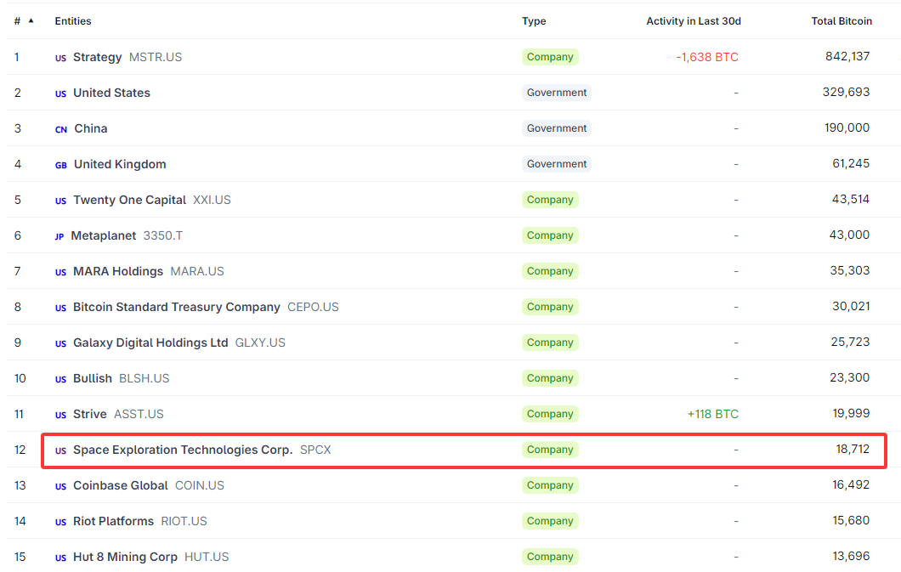Open the Strategy entity link
Viewport: 901px width, 572px height.
(97, 57)
